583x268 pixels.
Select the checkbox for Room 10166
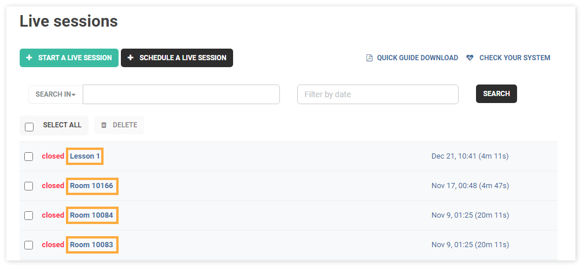tap(29, 186)
